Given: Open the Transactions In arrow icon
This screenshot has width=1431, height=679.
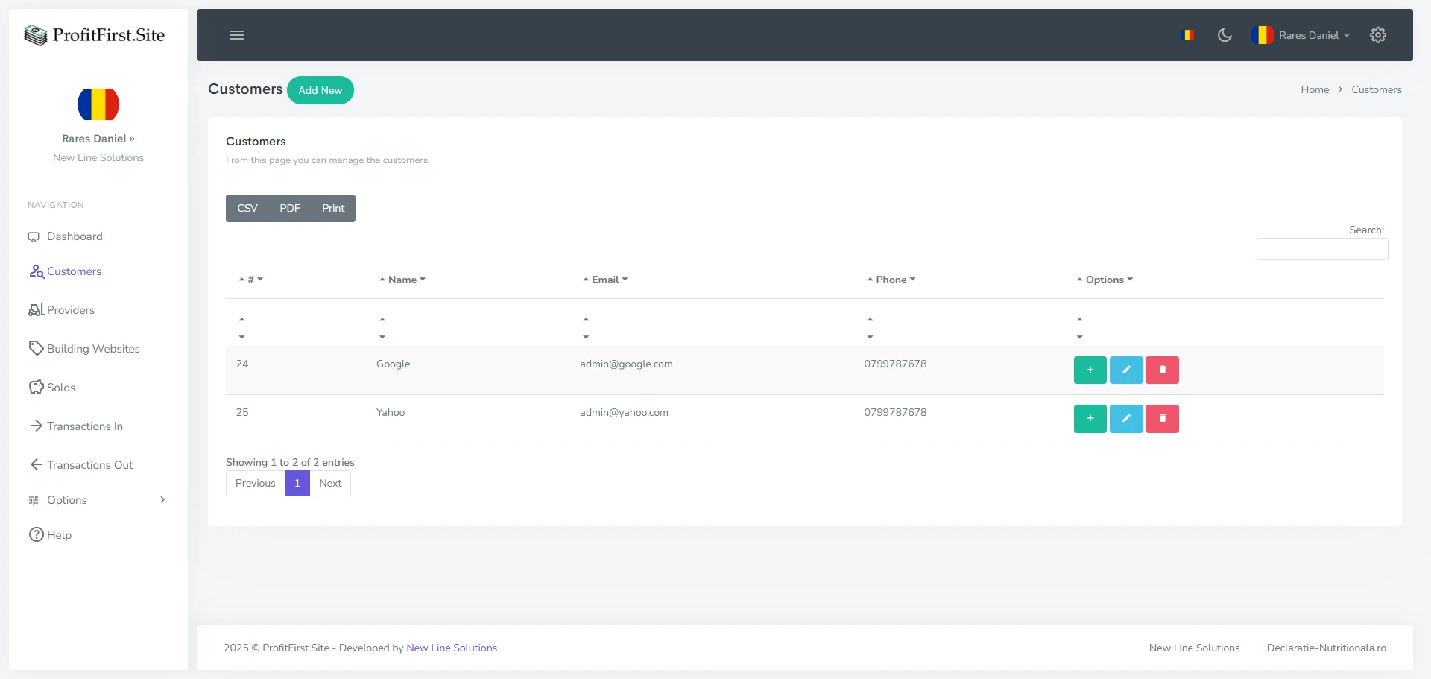Looking at the screenshot, I should [x=34, y=426].
